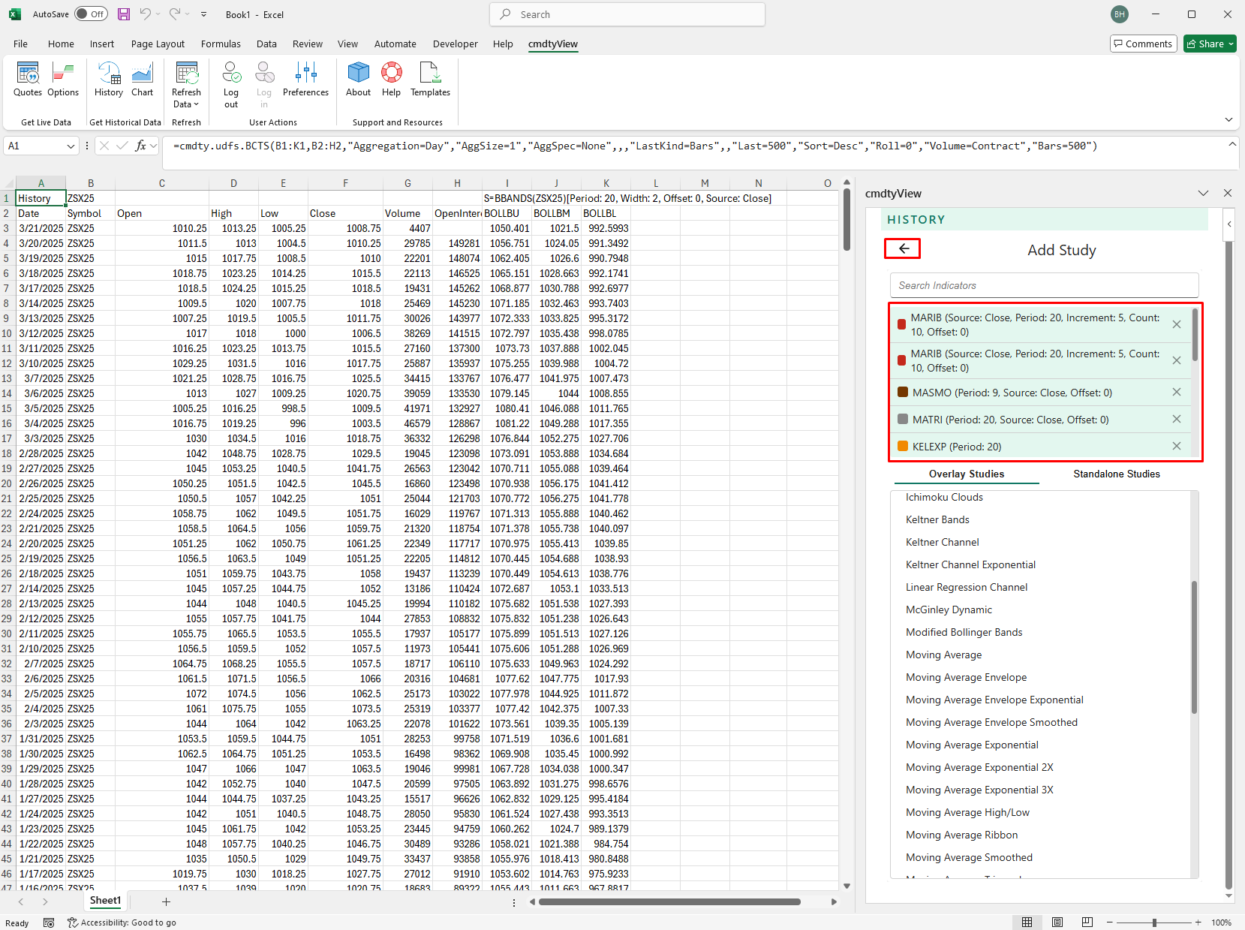Expand the formula bar

coord(1232,144)
